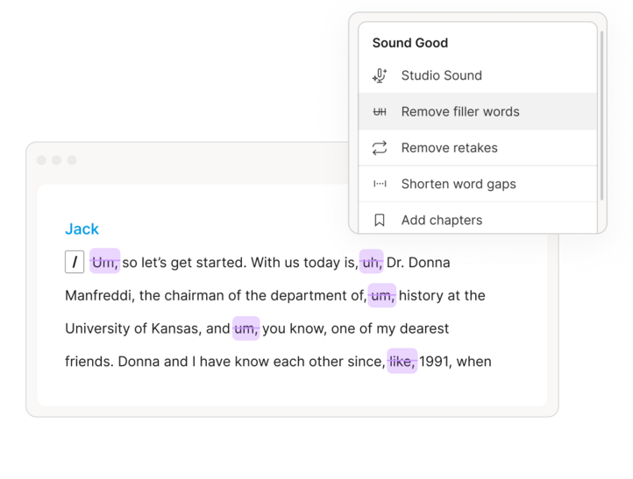Click the highlighted "like," before 1991
This screenshot has height=479, width=633.
(402, 362)
